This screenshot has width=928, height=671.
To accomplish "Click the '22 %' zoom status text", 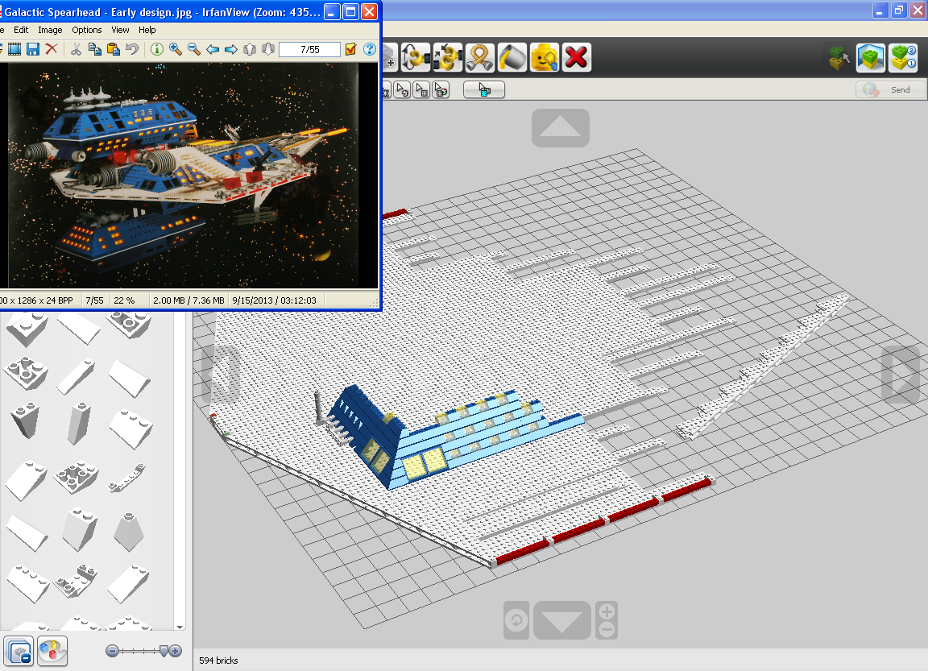I will tap(124, 300).
